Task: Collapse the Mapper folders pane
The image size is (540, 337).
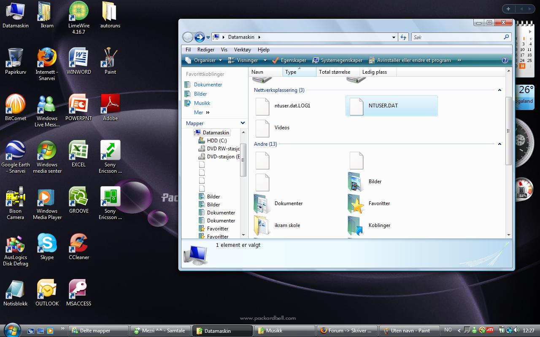Action: pos(243,123)
